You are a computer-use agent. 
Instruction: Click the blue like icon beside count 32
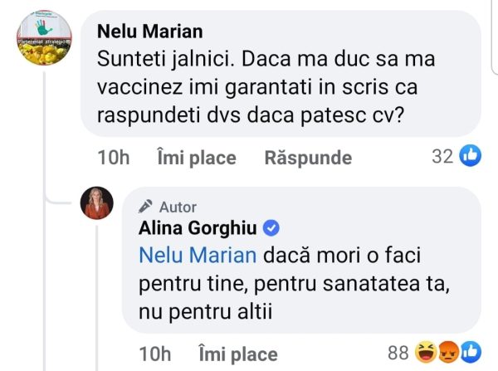[470, 155]
